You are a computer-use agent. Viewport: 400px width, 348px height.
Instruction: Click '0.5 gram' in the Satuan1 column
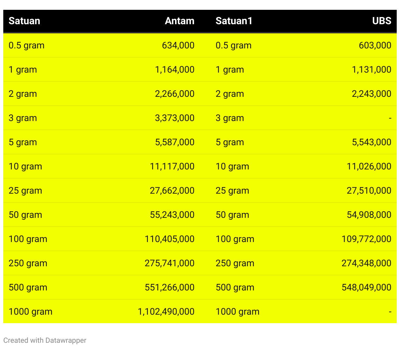[233, 45]
